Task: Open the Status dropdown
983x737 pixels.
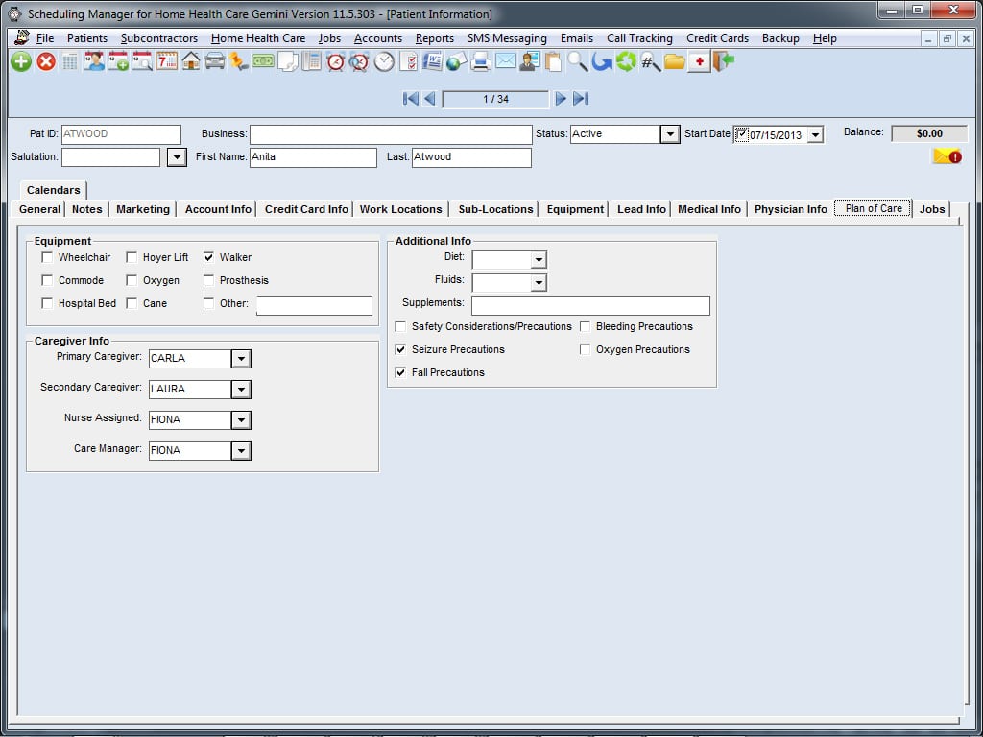Action: point(669,134)
